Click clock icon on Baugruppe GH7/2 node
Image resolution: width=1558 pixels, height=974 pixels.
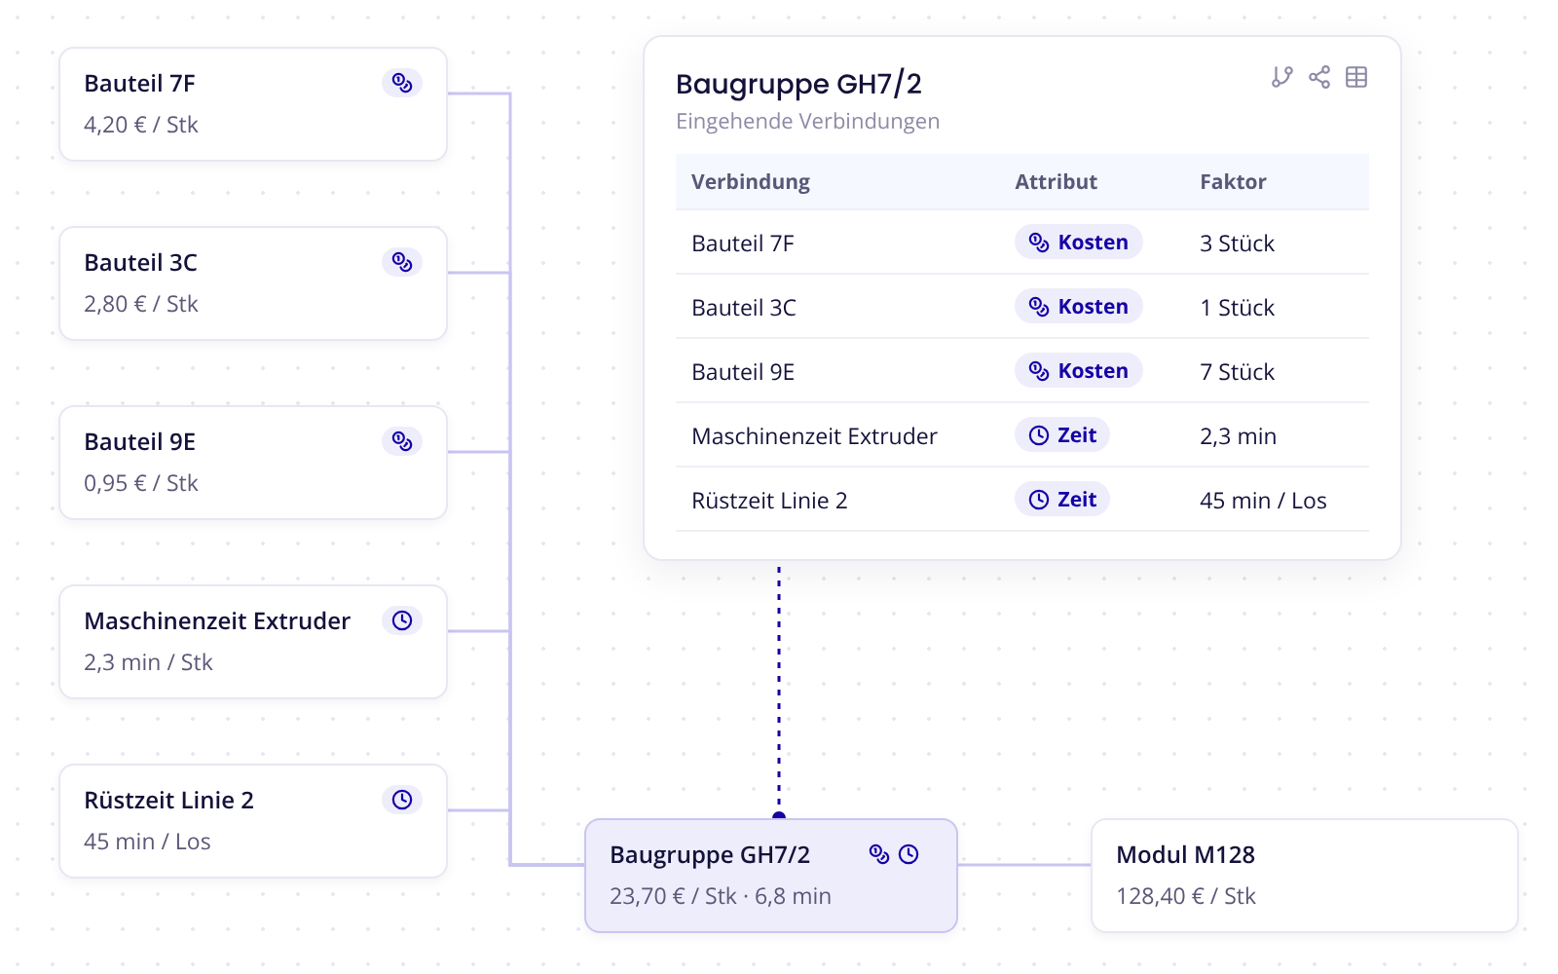909,854
